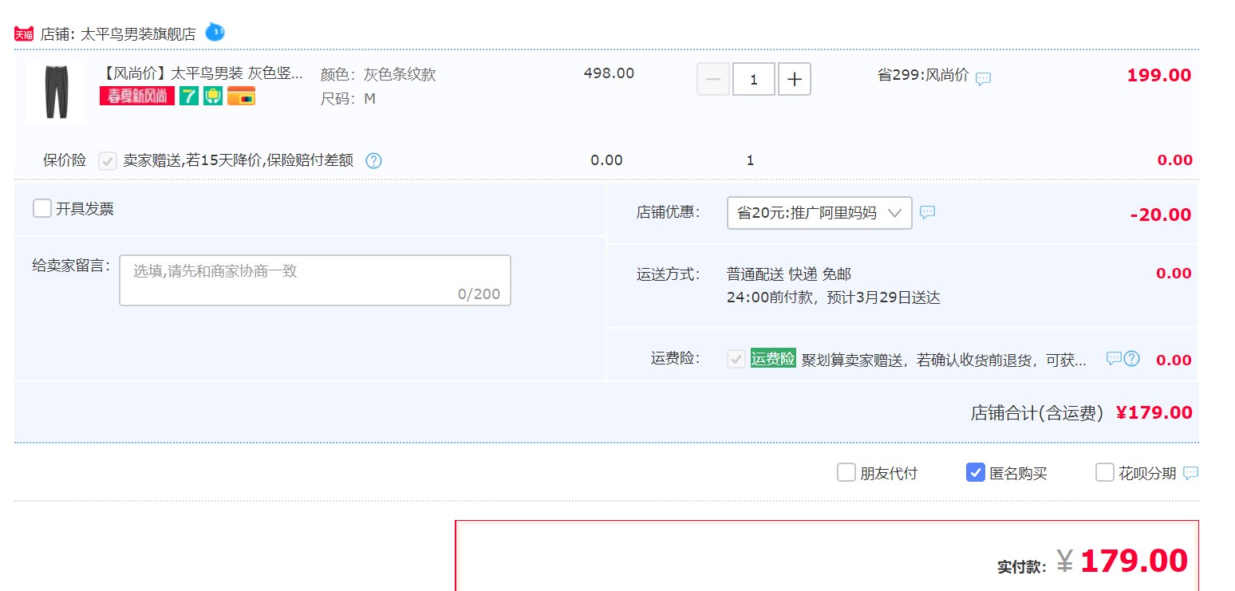Viewport: 1235px width, 591px height.
Task: Open the grey trousers product thumbnail
Action: tap(57, 93)
